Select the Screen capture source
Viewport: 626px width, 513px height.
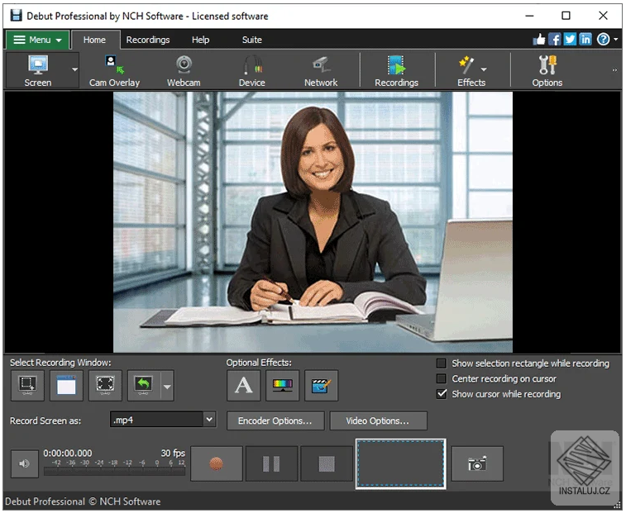38,70
